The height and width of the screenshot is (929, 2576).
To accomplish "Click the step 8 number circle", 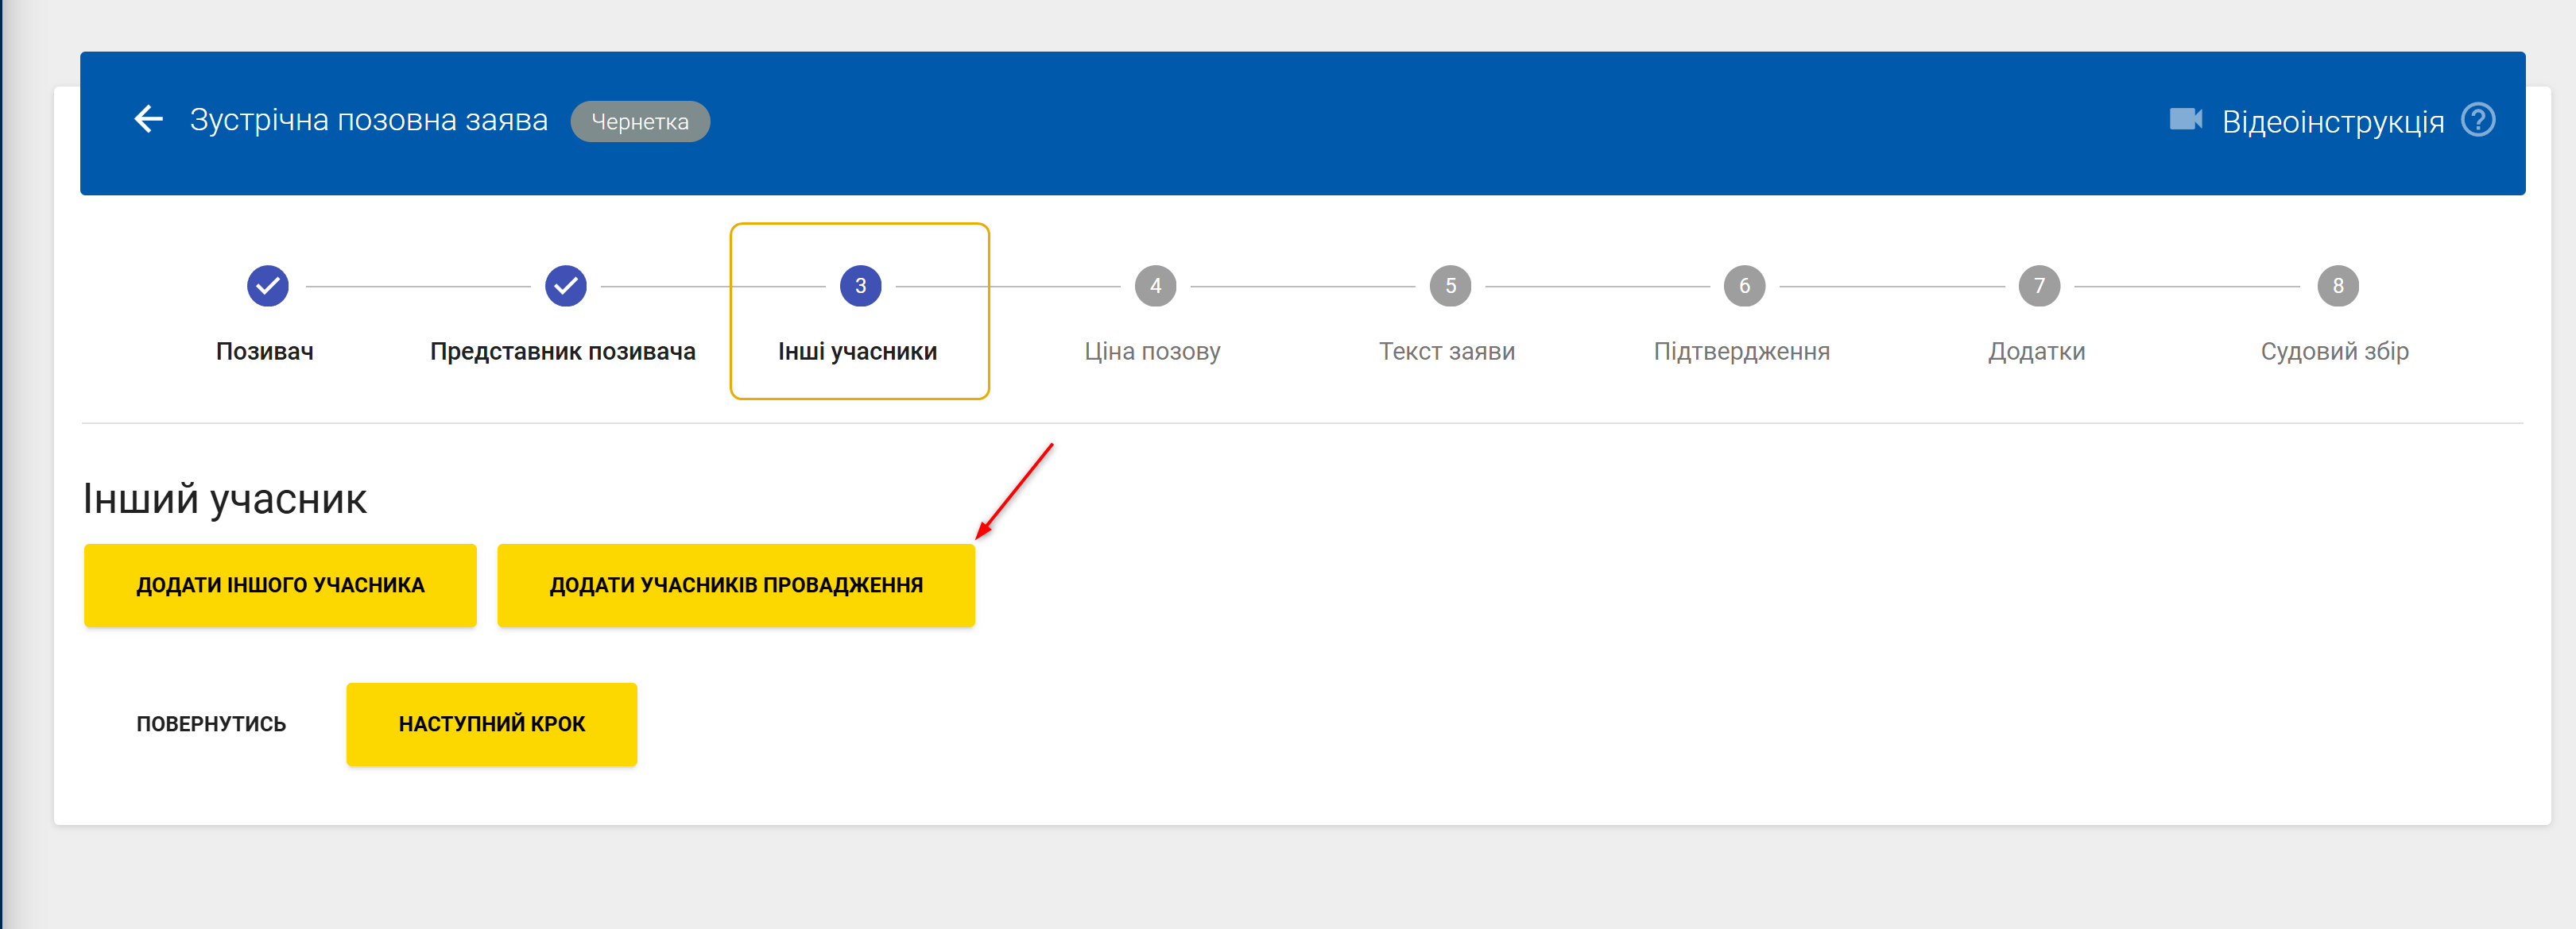I will [2337, 287].
